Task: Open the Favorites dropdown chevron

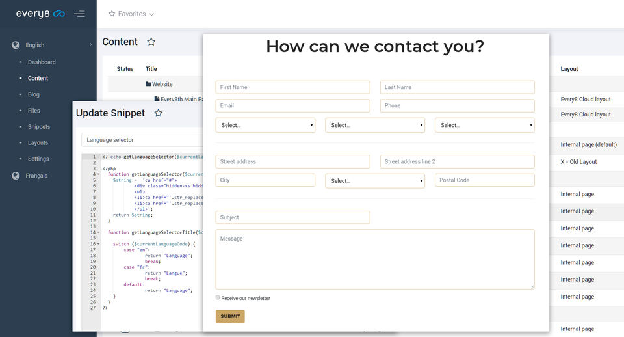Action: [x=151, y=14]
